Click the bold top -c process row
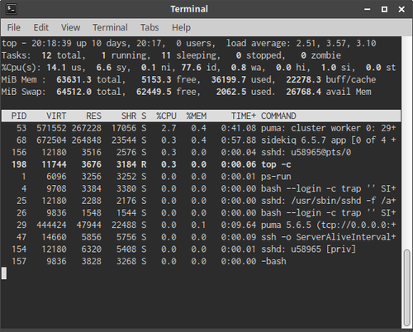 pos(201,164)
